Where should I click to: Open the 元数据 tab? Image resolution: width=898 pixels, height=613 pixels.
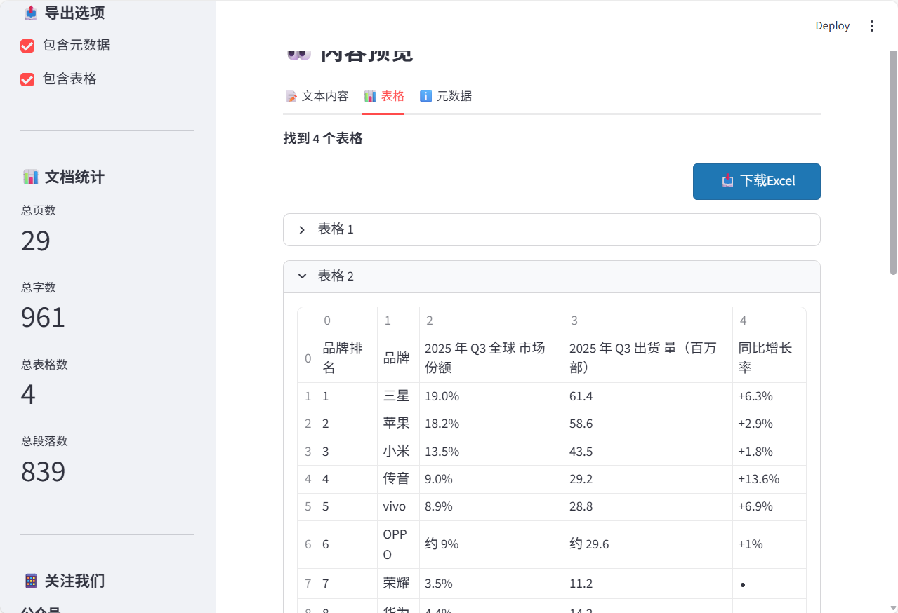[x=446, y=97]
